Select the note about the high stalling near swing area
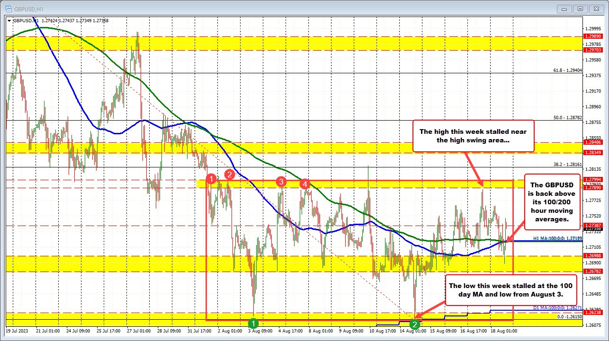 [474, 136]
